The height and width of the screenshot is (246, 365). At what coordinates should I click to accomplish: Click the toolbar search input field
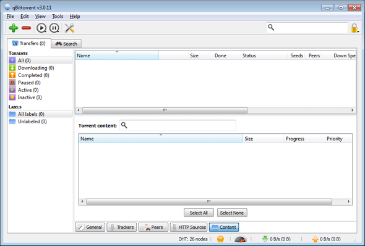pyautogui.click(x=307, y=28)
